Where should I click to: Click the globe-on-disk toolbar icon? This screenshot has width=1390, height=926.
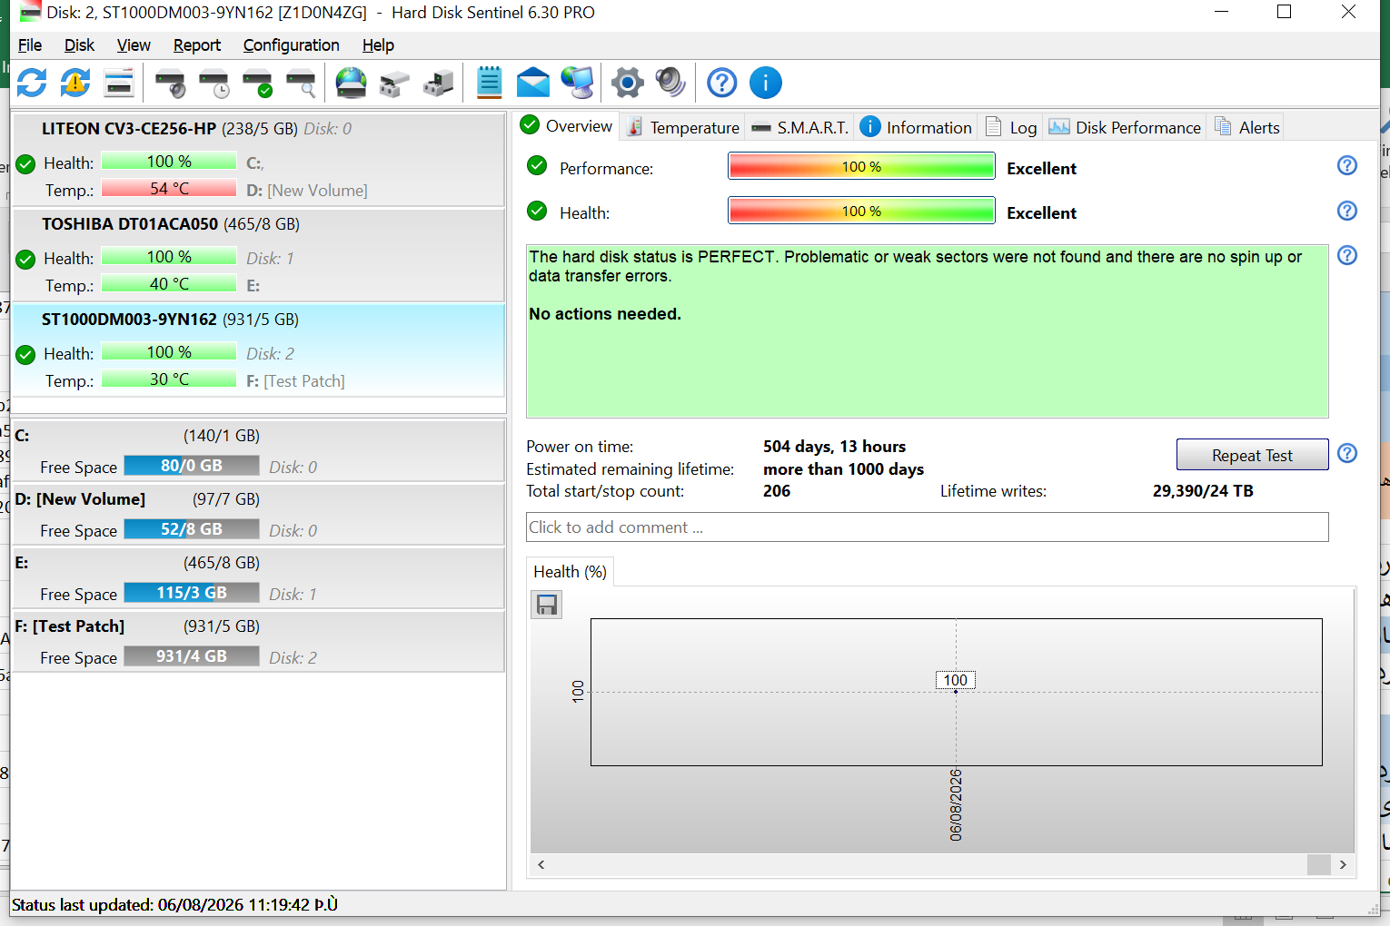(x=351, y=83)
